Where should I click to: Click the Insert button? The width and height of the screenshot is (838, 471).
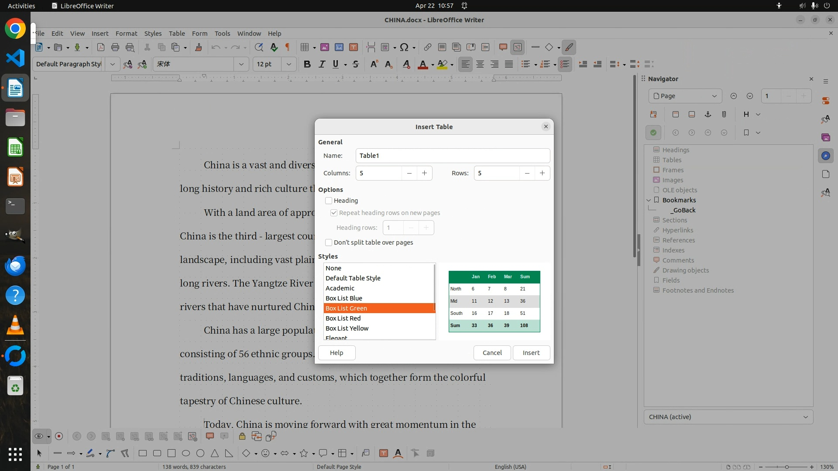531,353
